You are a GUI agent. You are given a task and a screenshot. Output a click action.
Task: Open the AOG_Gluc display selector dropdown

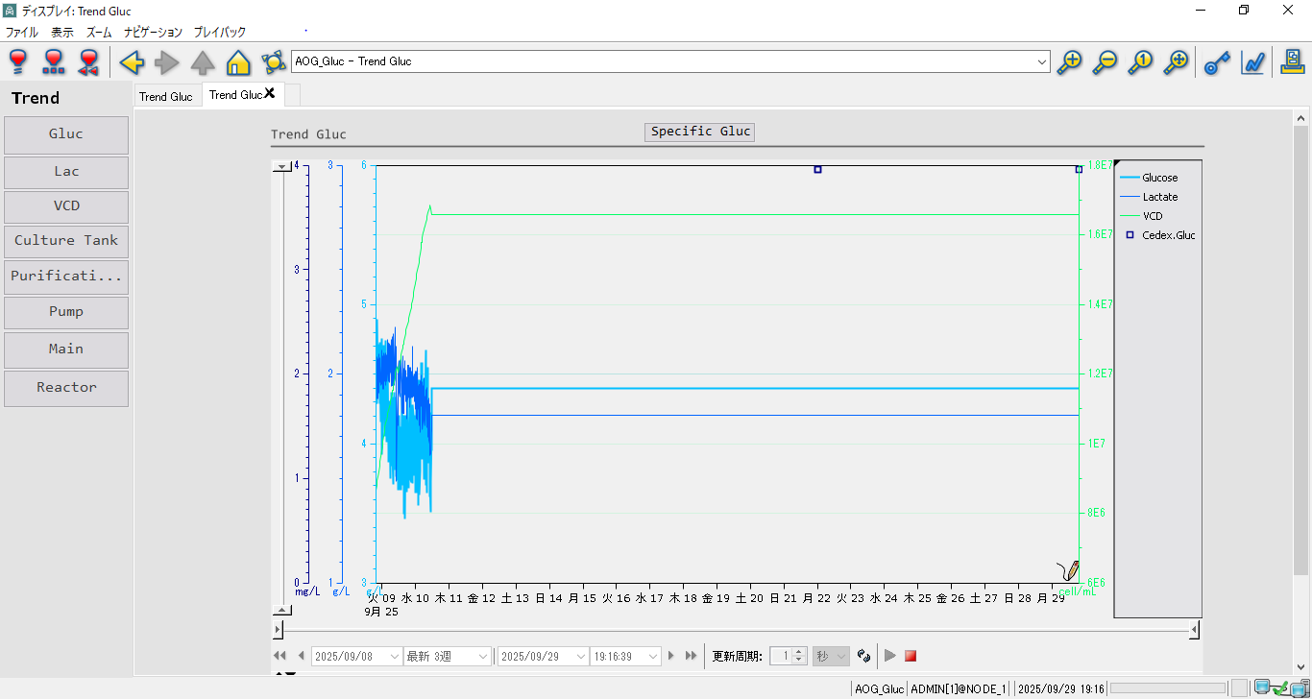point(1043,62)
